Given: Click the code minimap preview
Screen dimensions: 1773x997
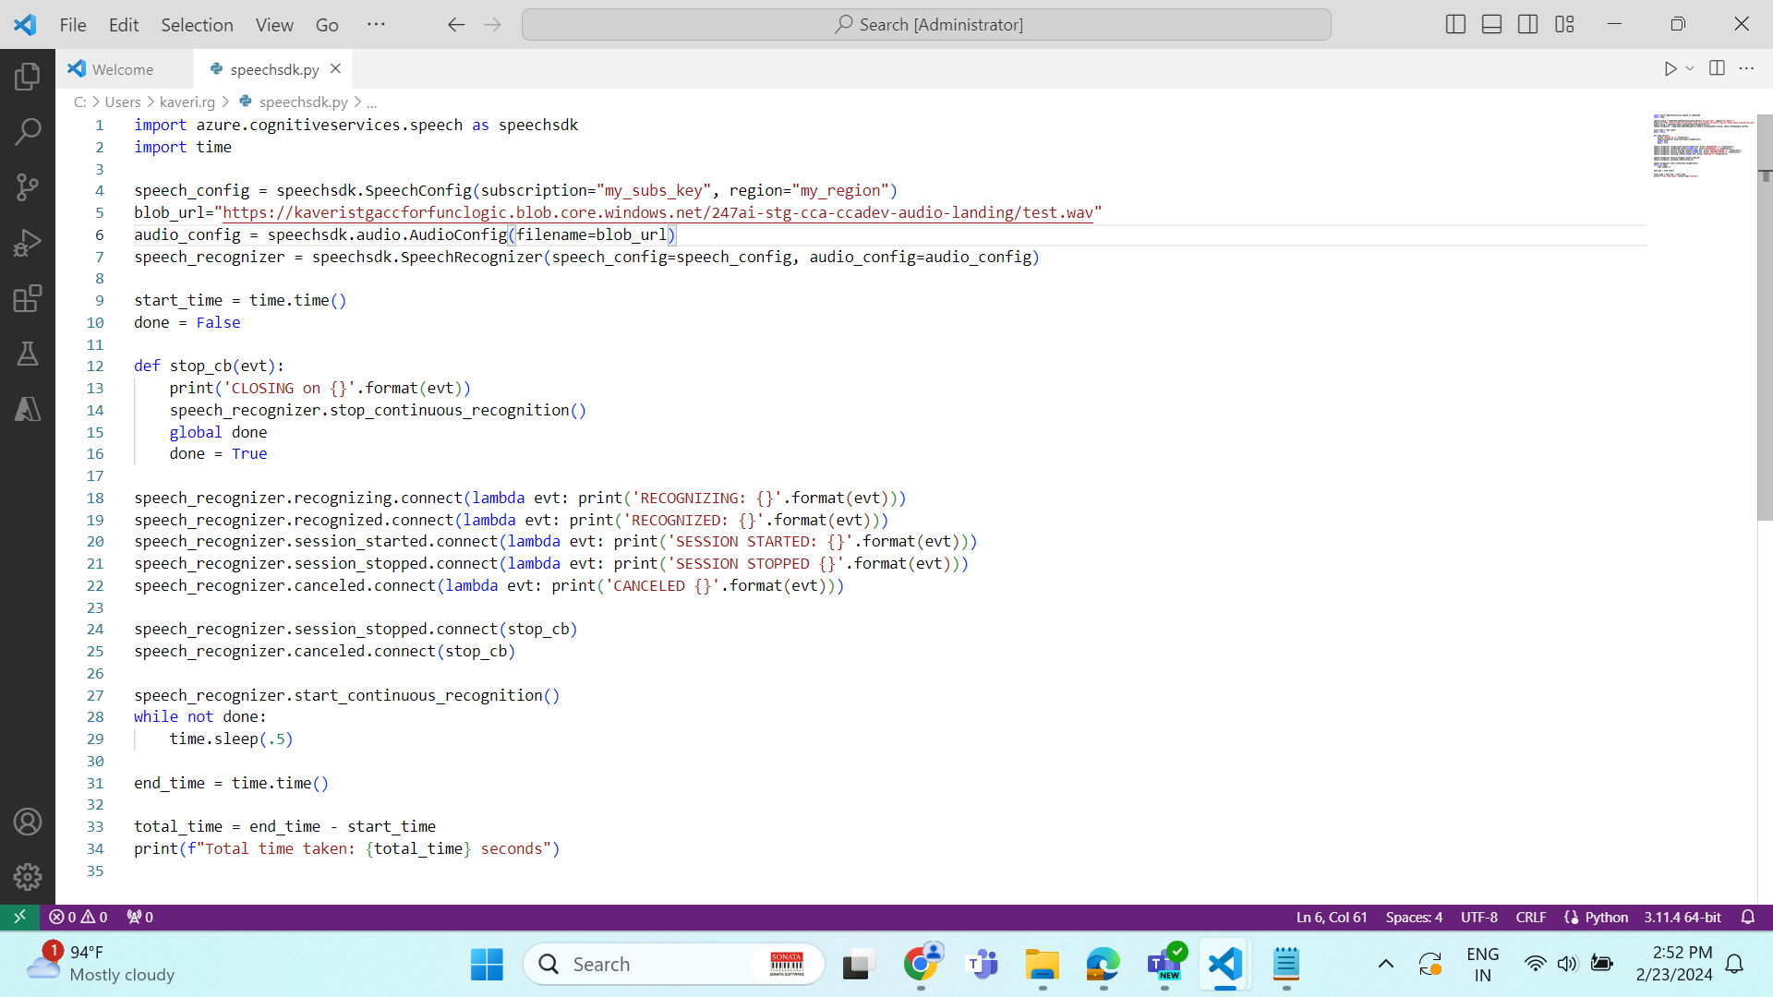Looking at the screenshot, I should 1702,146.
